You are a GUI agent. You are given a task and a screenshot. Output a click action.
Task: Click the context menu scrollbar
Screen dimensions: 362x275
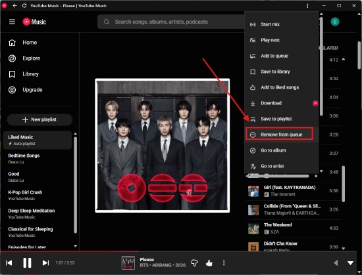321,66
